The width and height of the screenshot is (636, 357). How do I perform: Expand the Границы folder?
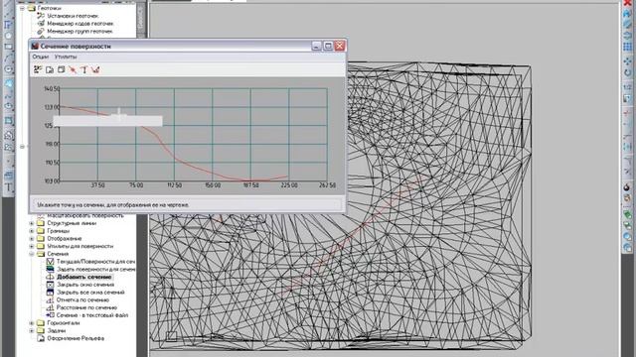tap(32, 231)
